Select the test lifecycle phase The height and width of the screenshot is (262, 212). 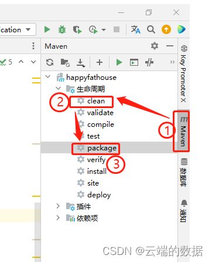[93, 136]
